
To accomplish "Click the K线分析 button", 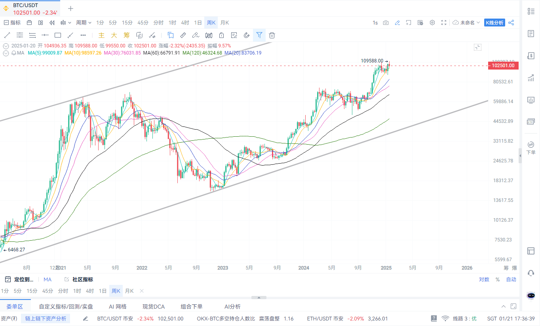I will pyautogui.click(x=495, y=23).
